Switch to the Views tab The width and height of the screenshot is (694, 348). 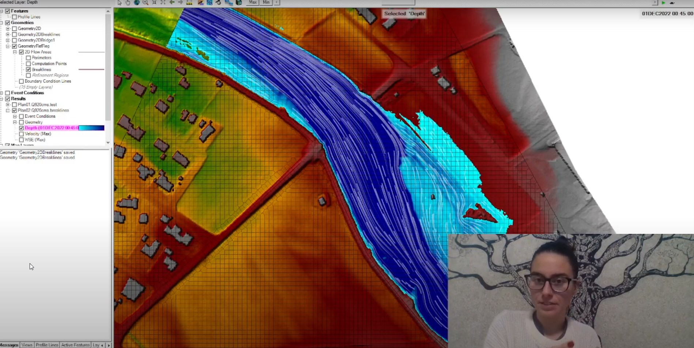pos(27,345)
